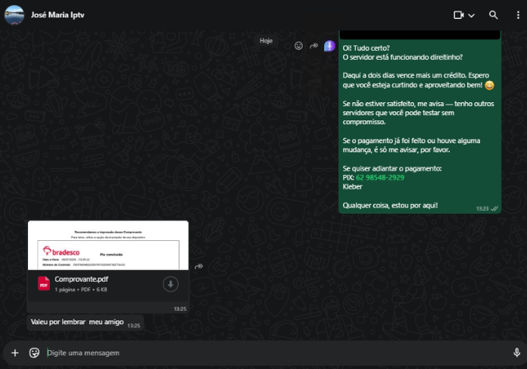
Task: Record a voice message with microphone icon
Action: coord(516,352)
